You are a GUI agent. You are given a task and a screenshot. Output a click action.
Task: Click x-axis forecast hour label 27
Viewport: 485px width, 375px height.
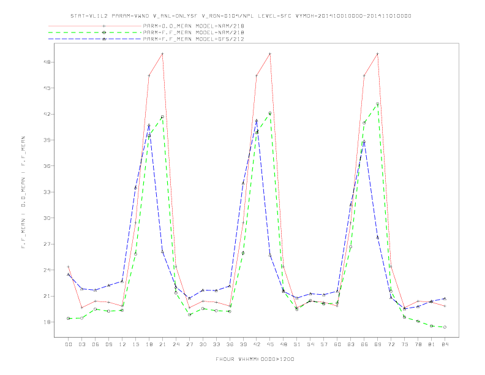[x=189, y=344]
